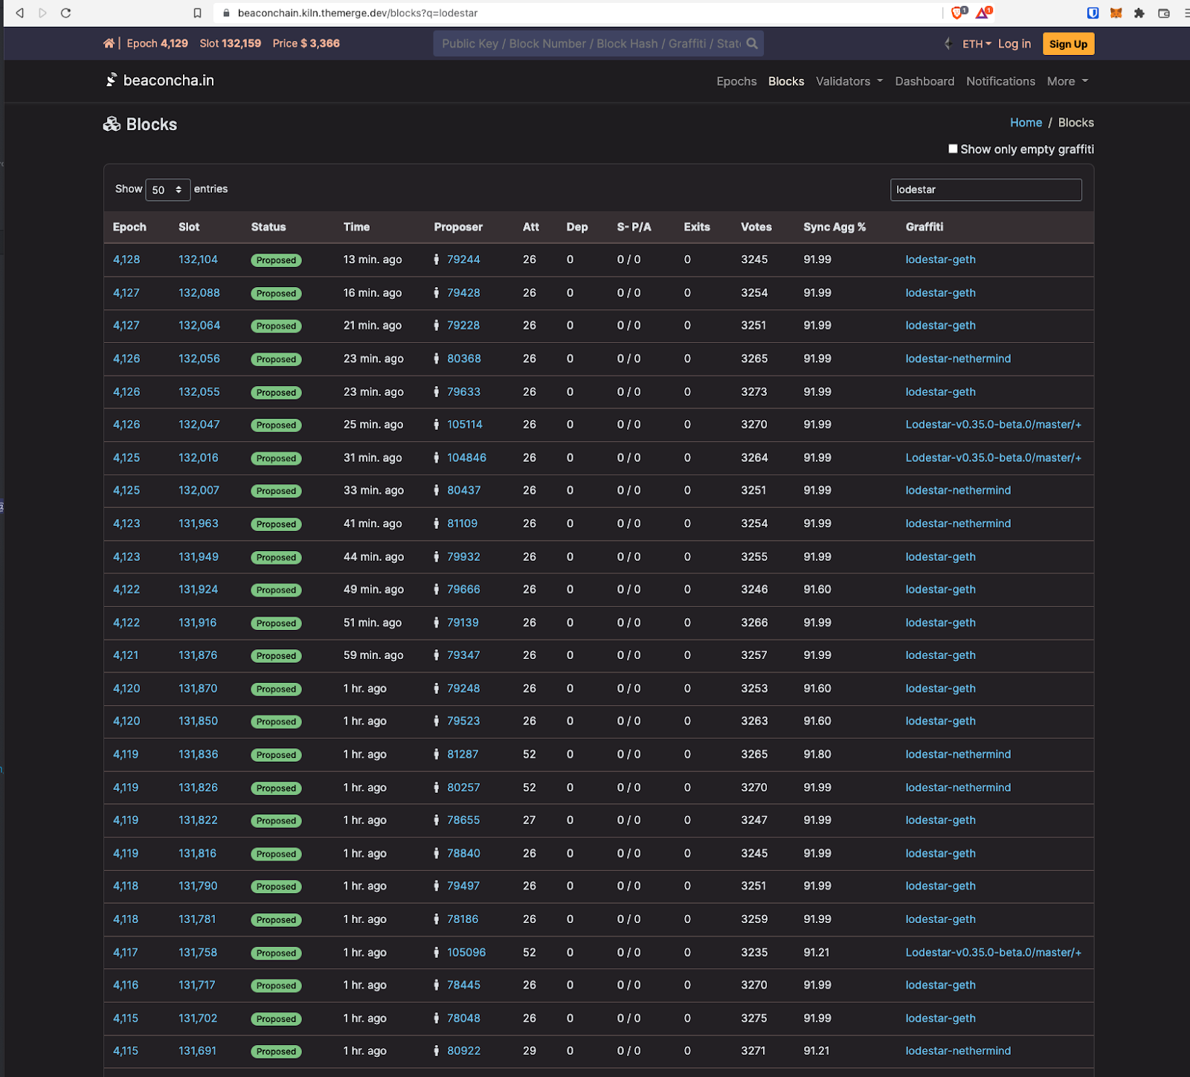This screenshot has height=1077, width=1190.
Task: Open slot 132,104 link
Action: (198, 260)
